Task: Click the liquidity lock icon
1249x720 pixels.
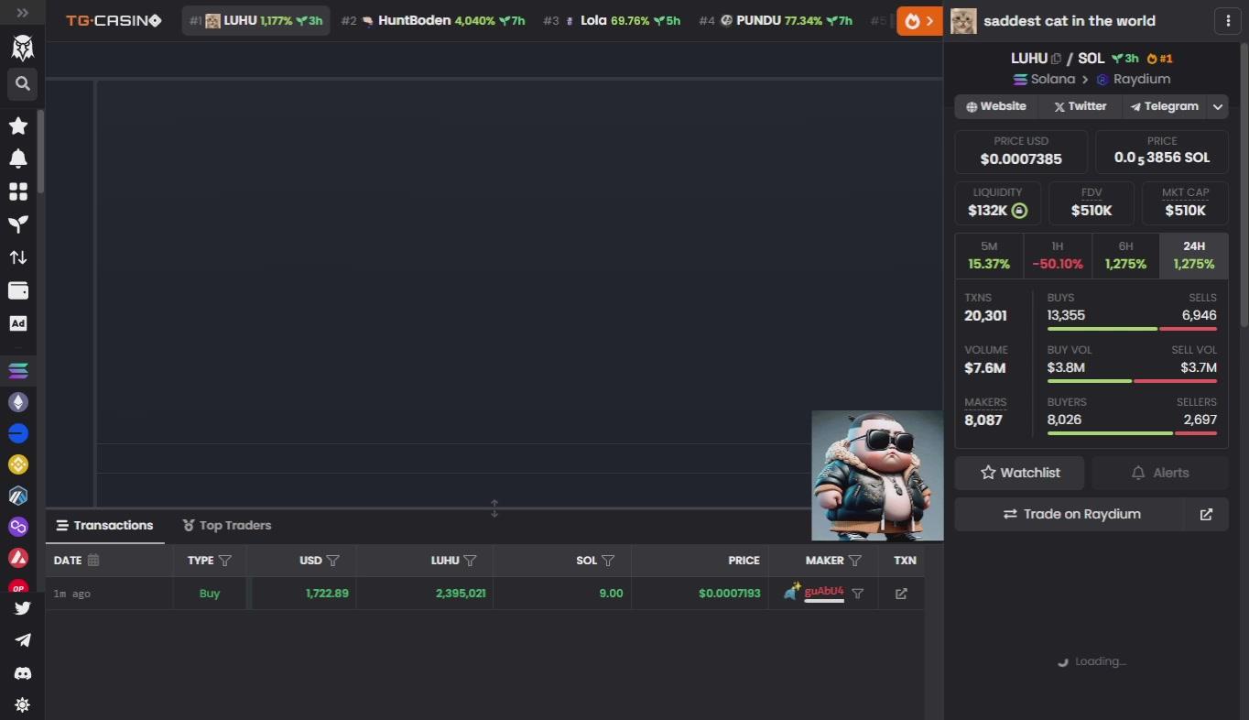Action: pos(1019,211)
